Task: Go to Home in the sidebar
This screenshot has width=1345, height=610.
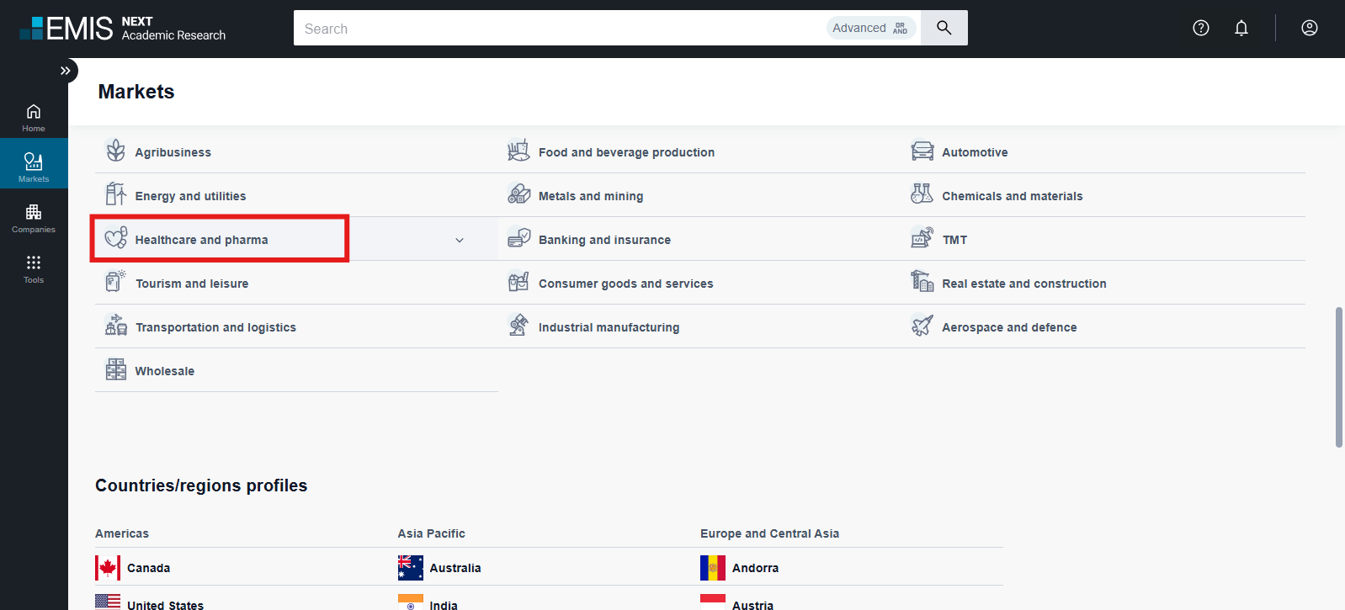Action: [x=34, y=118]
